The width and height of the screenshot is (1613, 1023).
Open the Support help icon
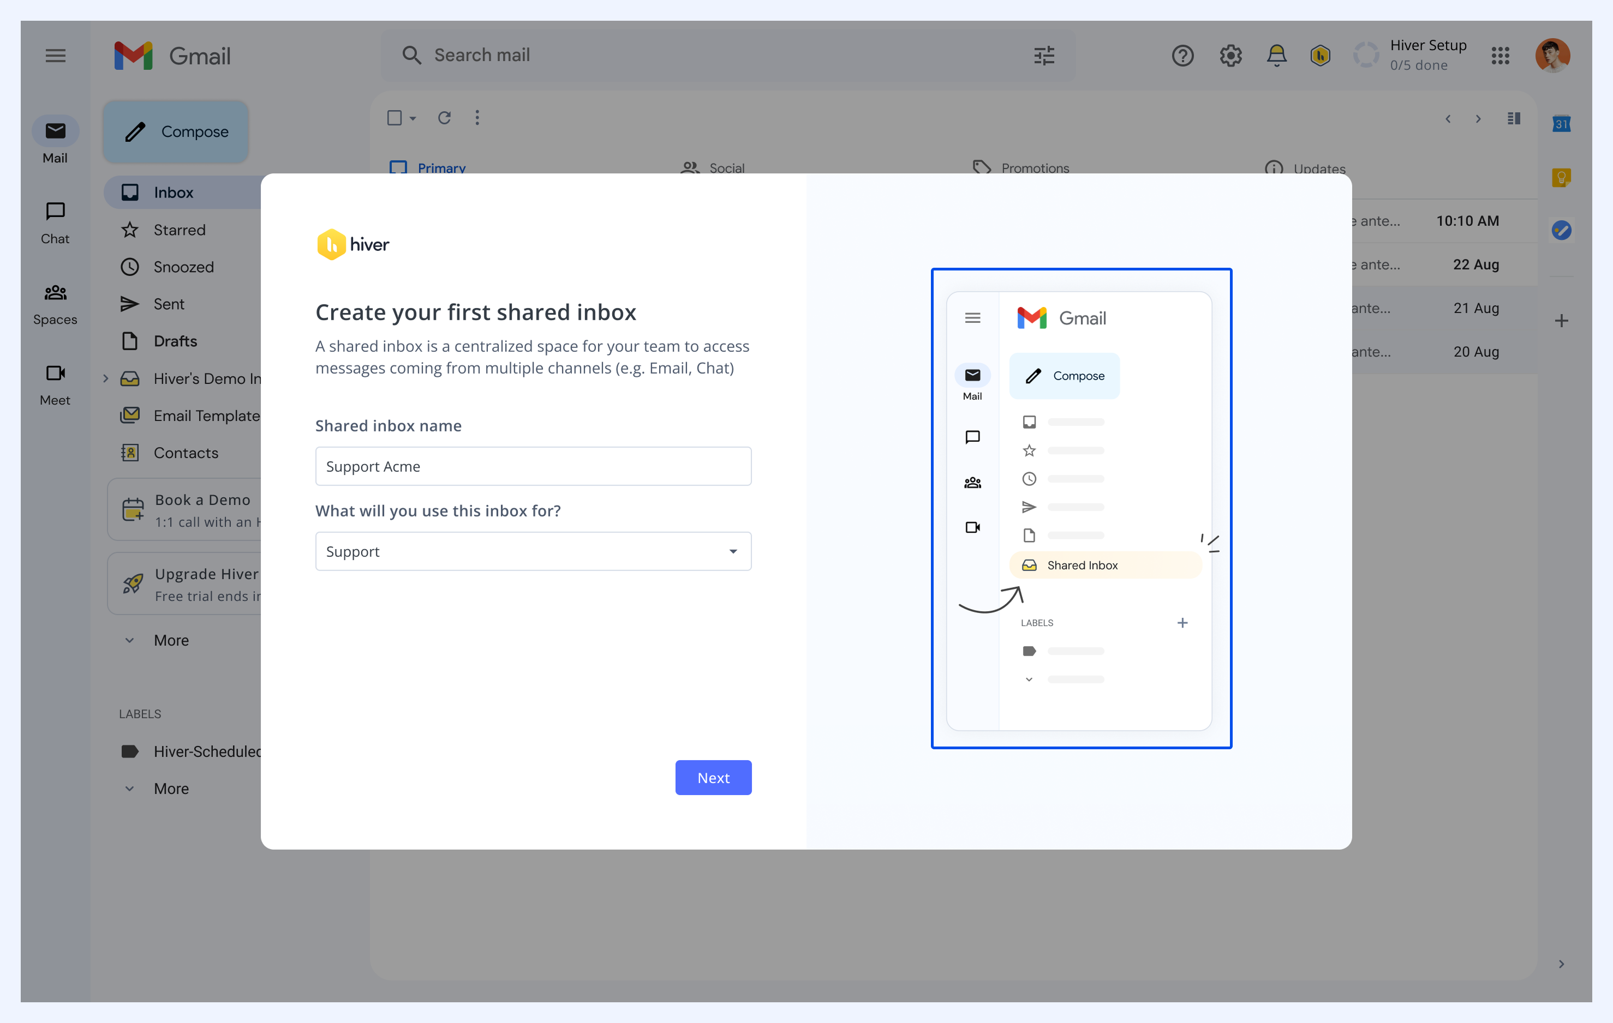pos(1182,56)
